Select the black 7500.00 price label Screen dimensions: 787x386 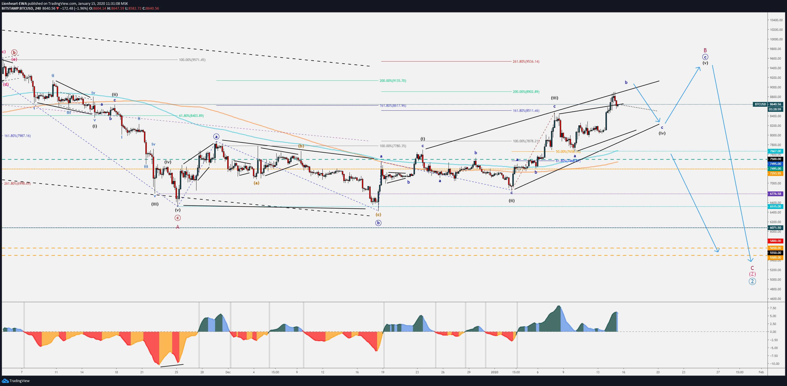tap(775, 159)
